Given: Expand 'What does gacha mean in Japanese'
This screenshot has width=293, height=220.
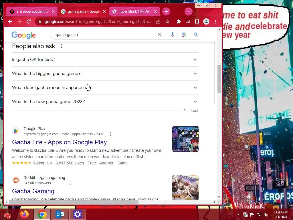Looking at the screenshot, I should point(105,88).
